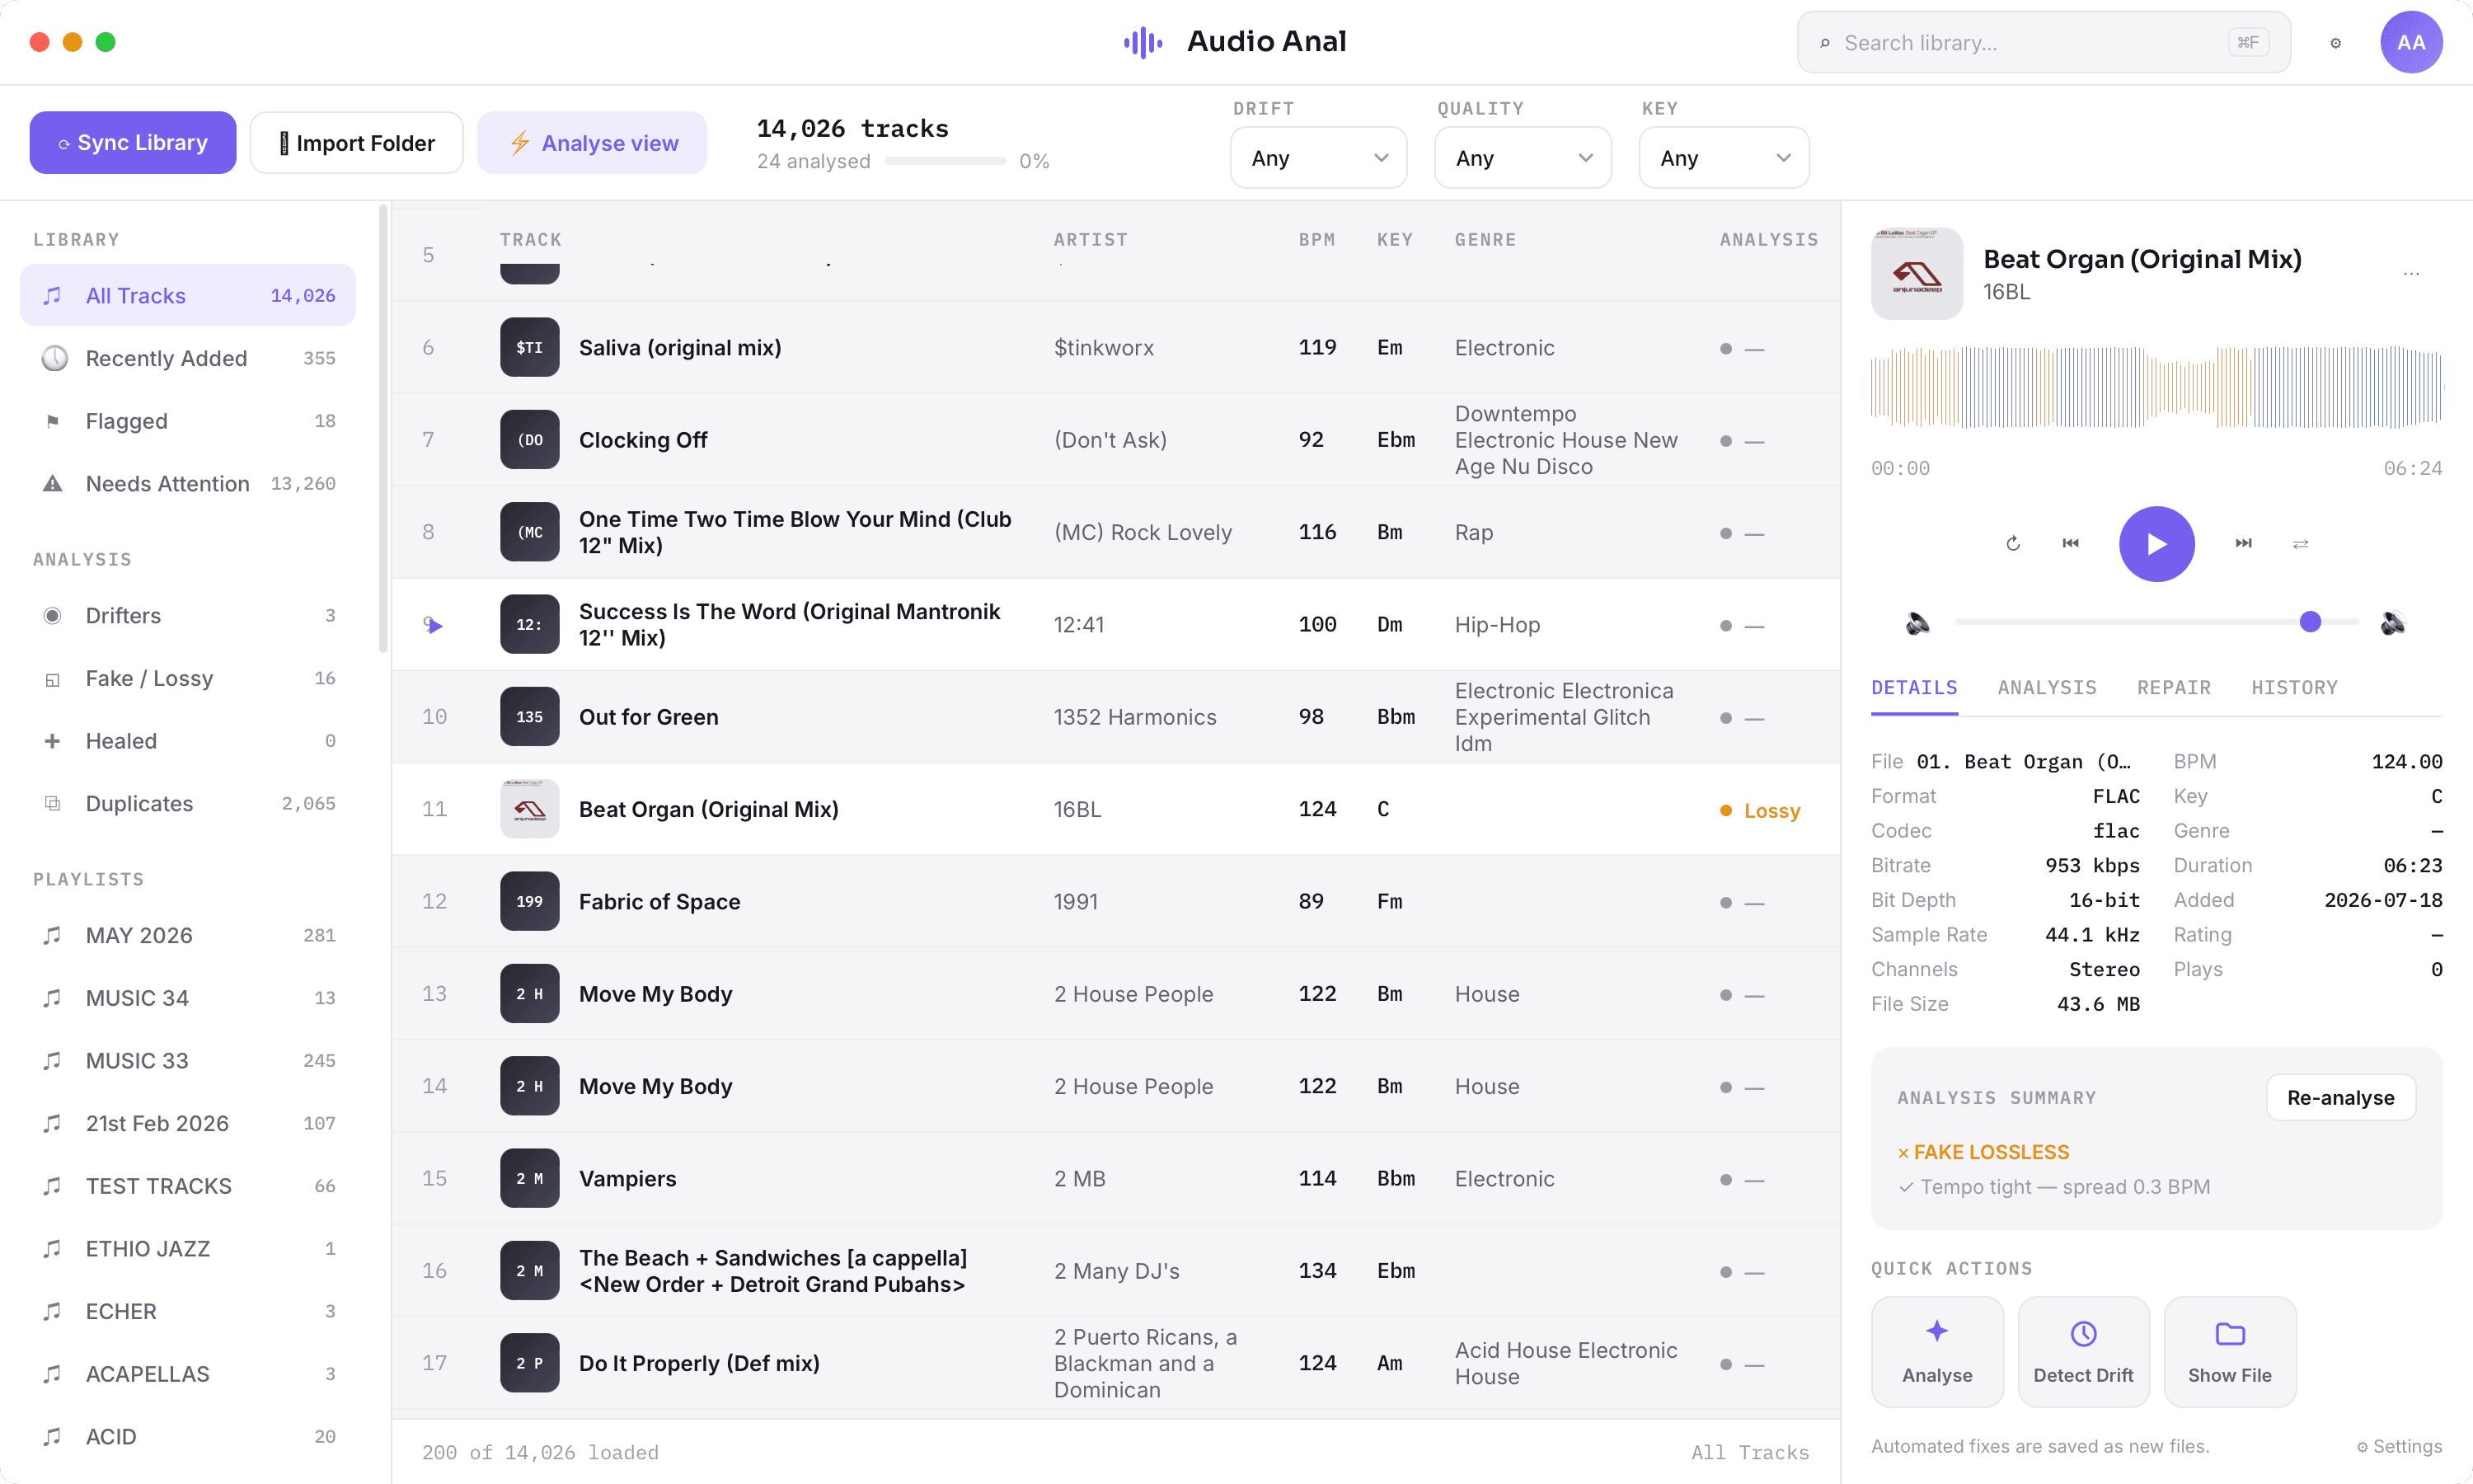The image size is (2473, 1484).
Task: Open the Settings link at bottom right
Action: (2399, 1446)
